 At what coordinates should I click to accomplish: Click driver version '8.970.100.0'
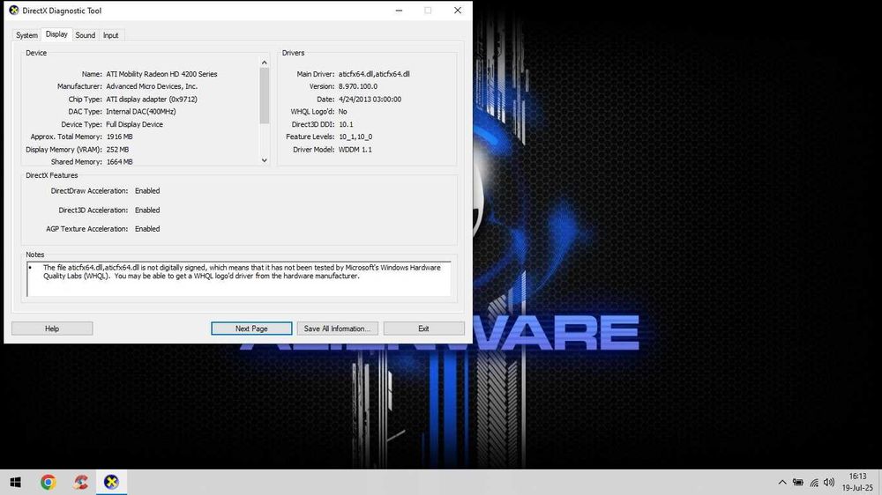tap(358, 86)
